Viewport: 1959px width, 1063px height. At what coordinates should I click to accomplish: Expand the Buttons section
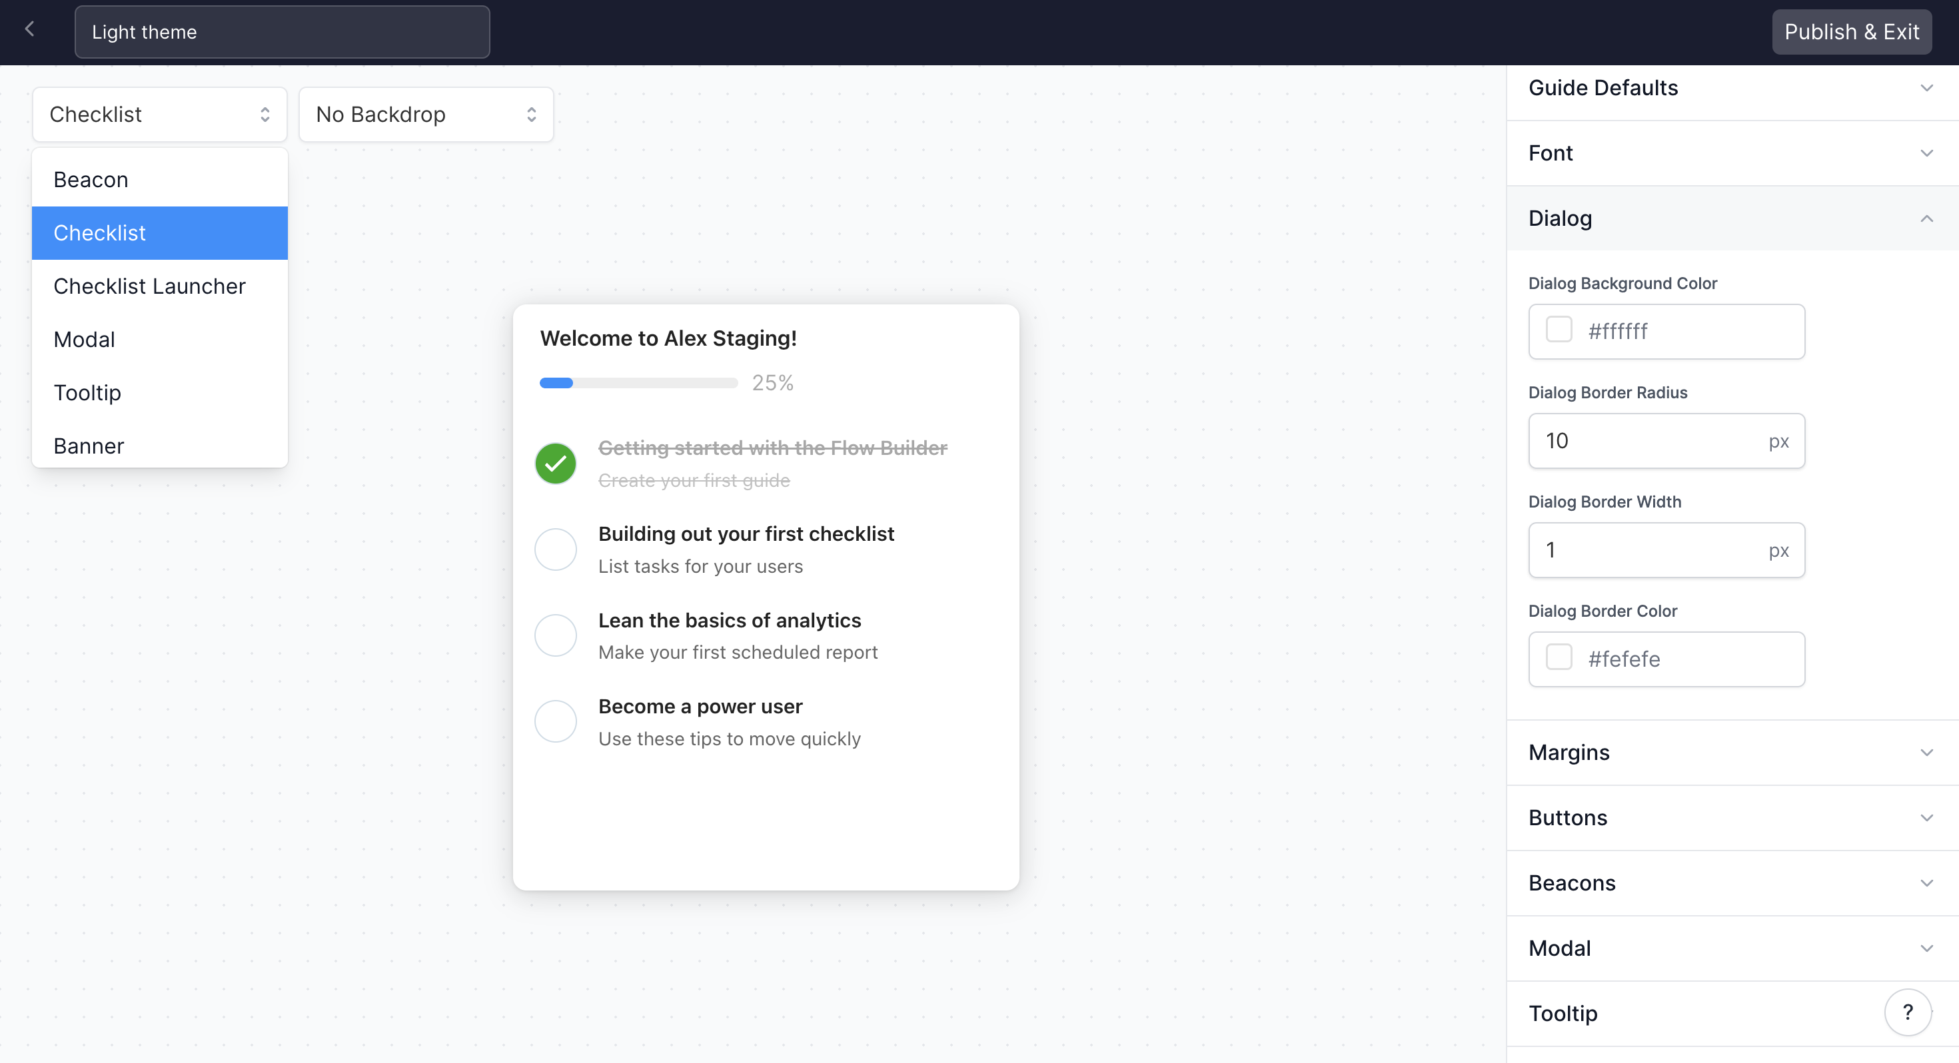point(1732,818)
